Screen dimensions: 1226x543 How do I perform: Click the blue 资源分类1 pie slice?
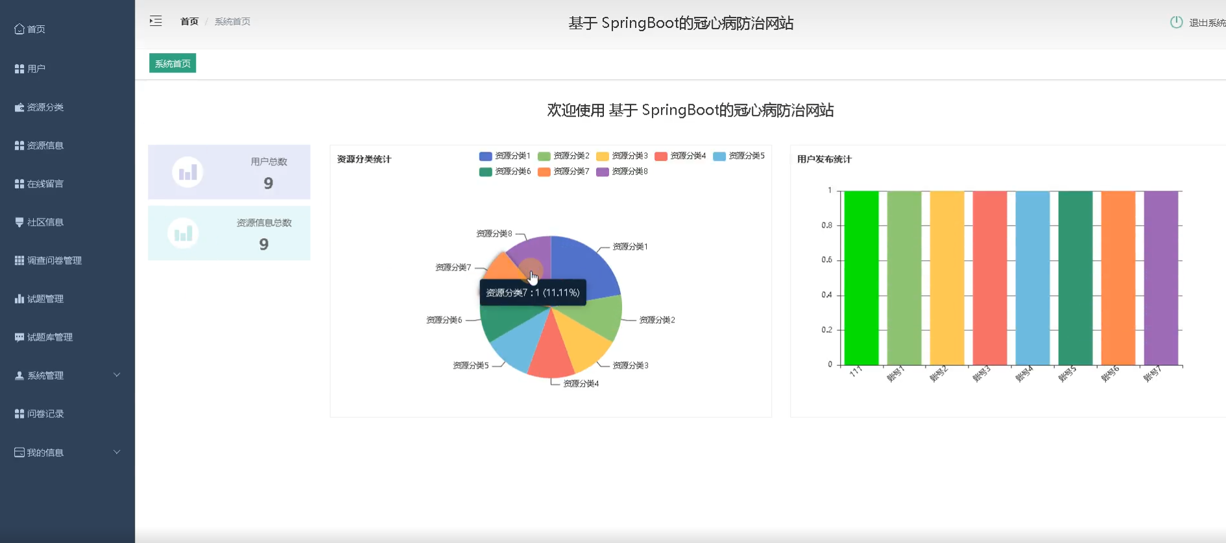point(579,268)
